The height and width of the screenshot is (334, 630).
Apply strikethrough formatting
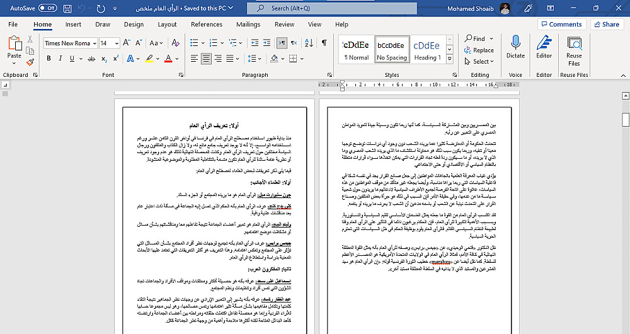click(91, 59)
